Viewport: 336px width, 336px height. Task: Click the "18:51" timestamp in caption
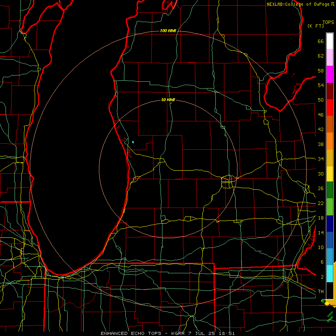(x=227, y=333)
